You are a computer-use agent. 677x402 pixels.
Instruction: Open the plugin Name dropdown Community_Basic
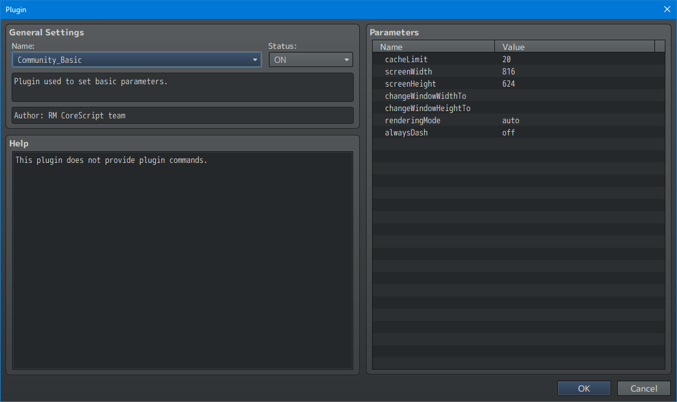coord(136,59)
